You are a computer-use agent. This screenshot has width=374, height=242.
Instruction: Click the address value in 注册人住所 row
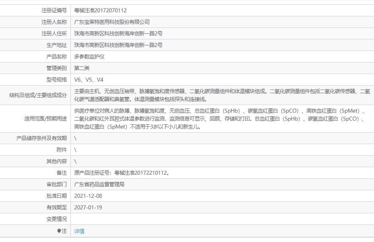click(118, 33)
